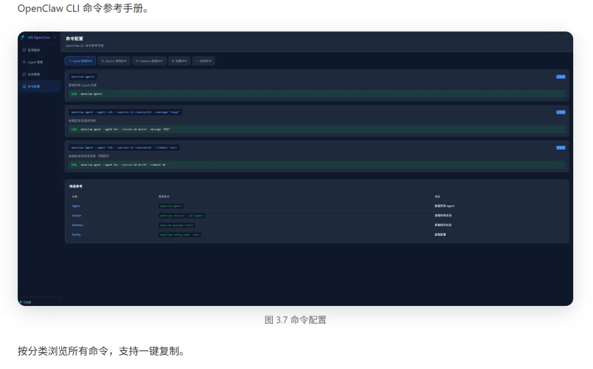Screen dimensions: 593x369
Task: Copy the --message command via blue button
Action: 561,112
